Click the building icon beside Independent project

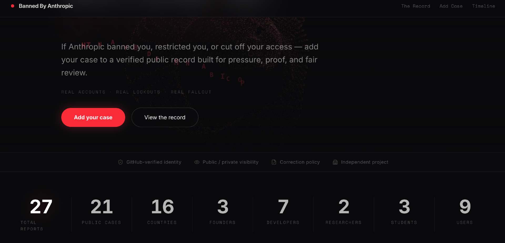click(x=335, y=162)
